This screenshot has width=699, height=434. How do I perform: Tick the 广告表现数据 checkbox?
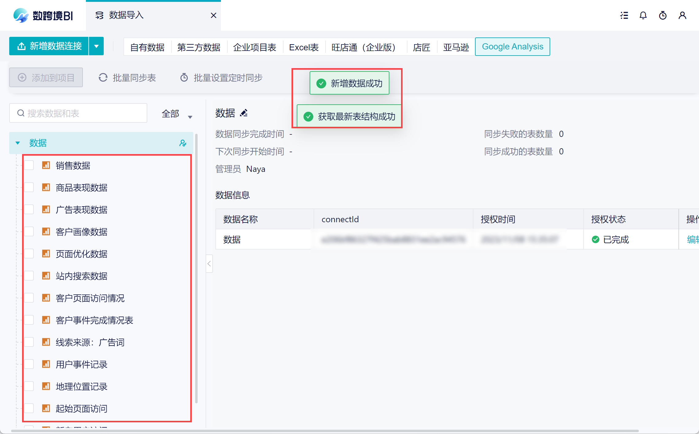pyautogui.click(x=29, y=210)
